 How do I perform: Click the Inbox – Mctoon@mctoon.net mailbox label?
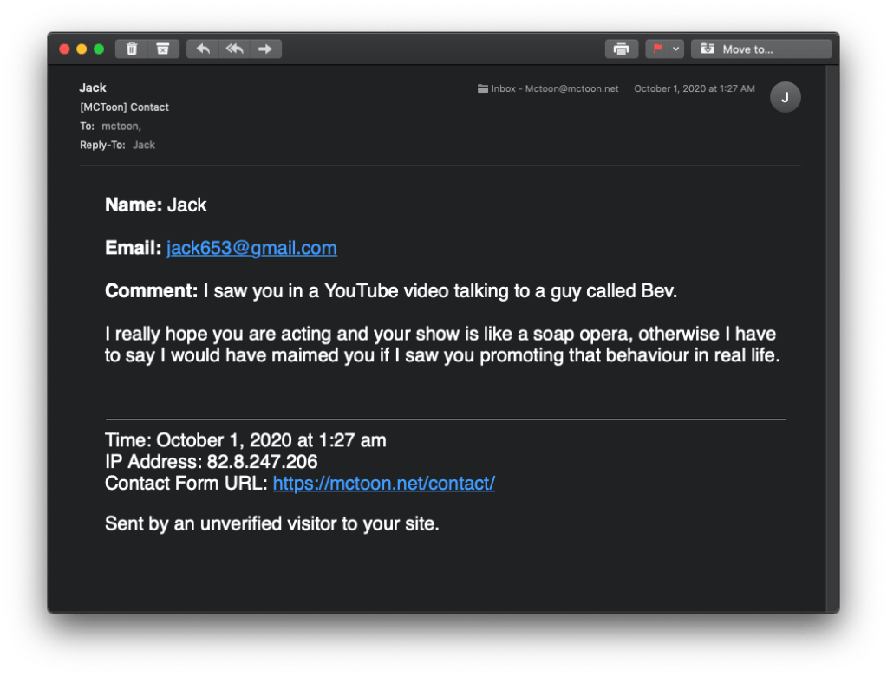(x=548, y=88)
